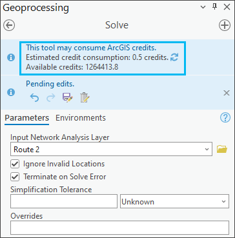
Task: Undo the pending edit
Action: (x=34, y=98)
